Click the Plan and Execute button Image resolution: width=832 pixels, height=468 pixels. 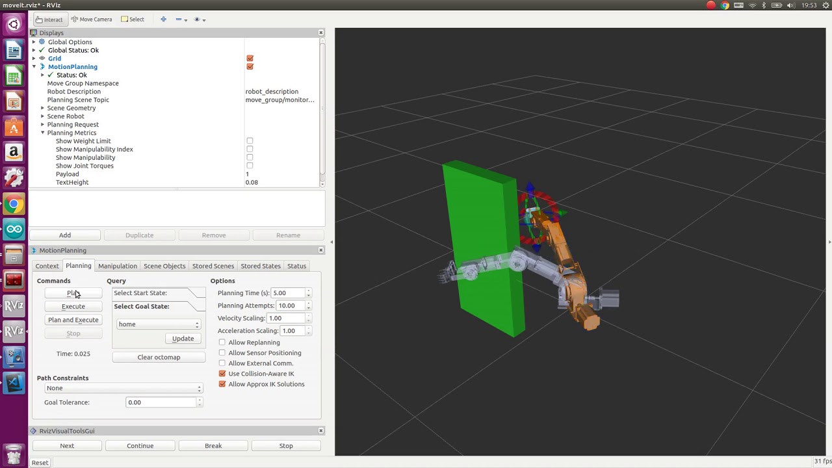point(73,320)
